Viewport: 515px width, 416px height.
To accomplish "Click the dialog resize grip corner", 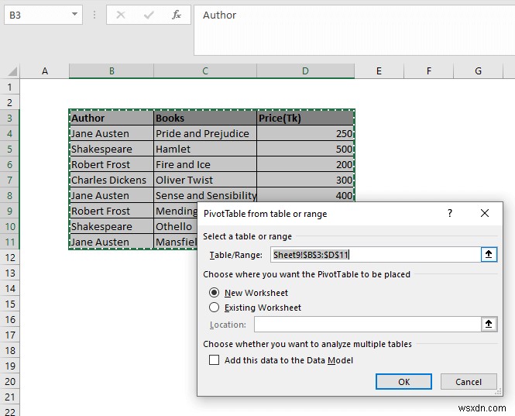I will point(498,391).
